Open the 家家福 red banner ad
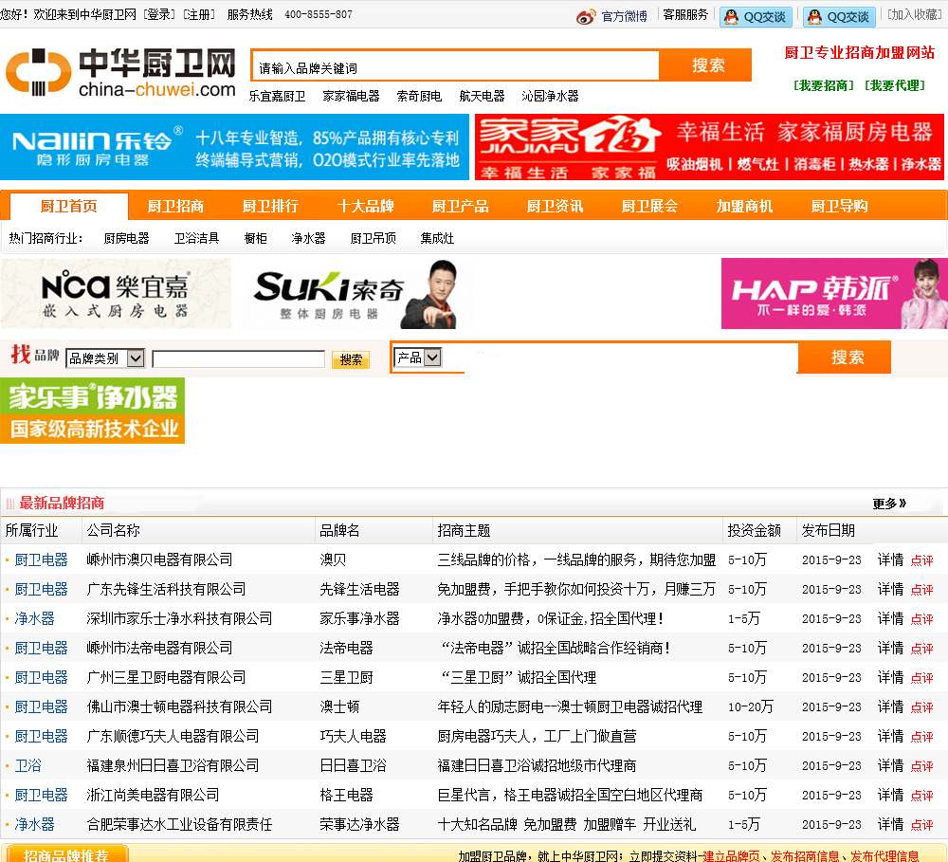This screenshot has width=948, height=862. click(x=709, y=147)
